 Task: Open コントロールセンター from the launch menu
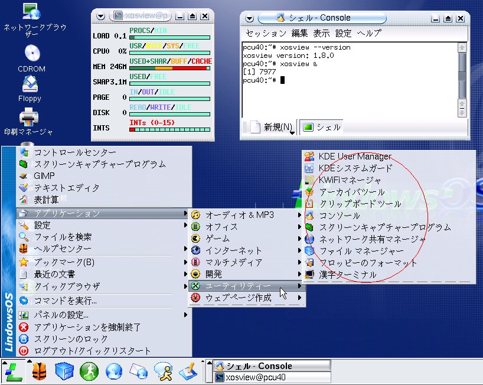coord(104,152)
